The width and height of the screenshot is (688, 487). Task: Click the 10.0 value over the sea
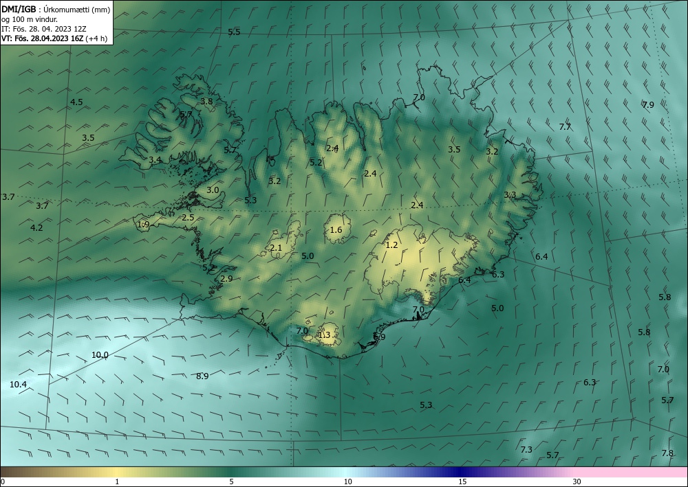(x=100, y=354)
